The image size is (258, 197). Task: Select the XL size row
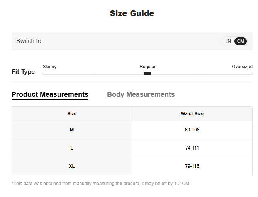click(72, 166)
